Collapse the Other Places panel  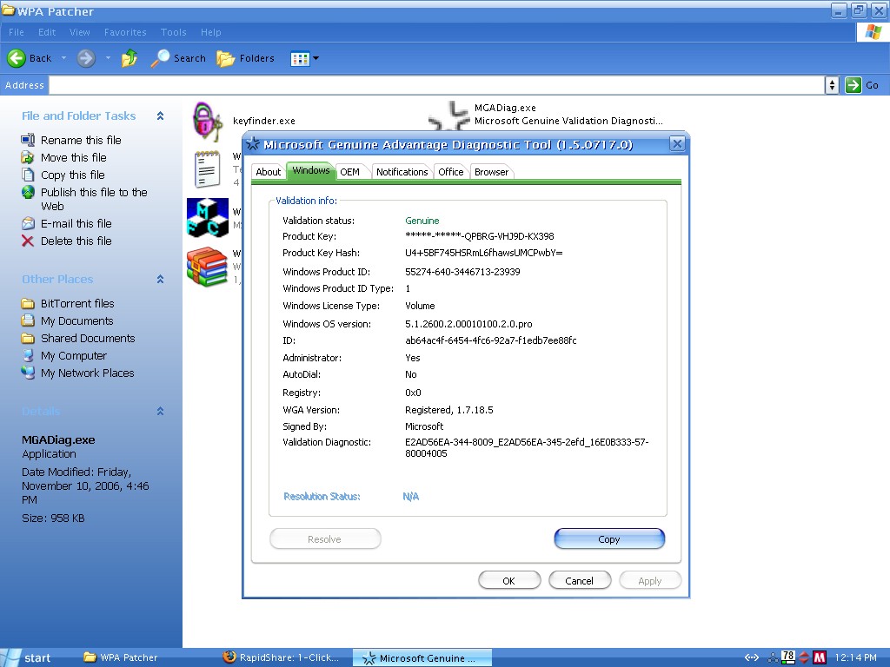coord(160,279)
